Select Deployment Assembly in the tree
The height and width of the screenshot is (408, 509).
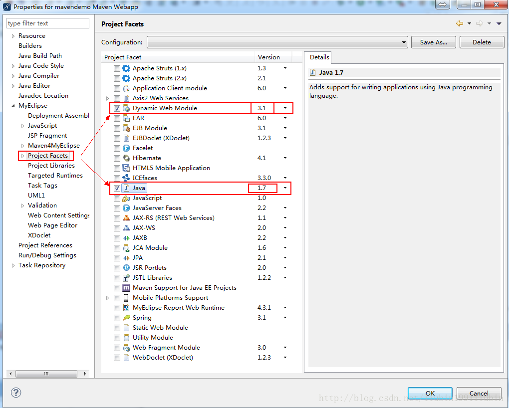click(58, 116)
